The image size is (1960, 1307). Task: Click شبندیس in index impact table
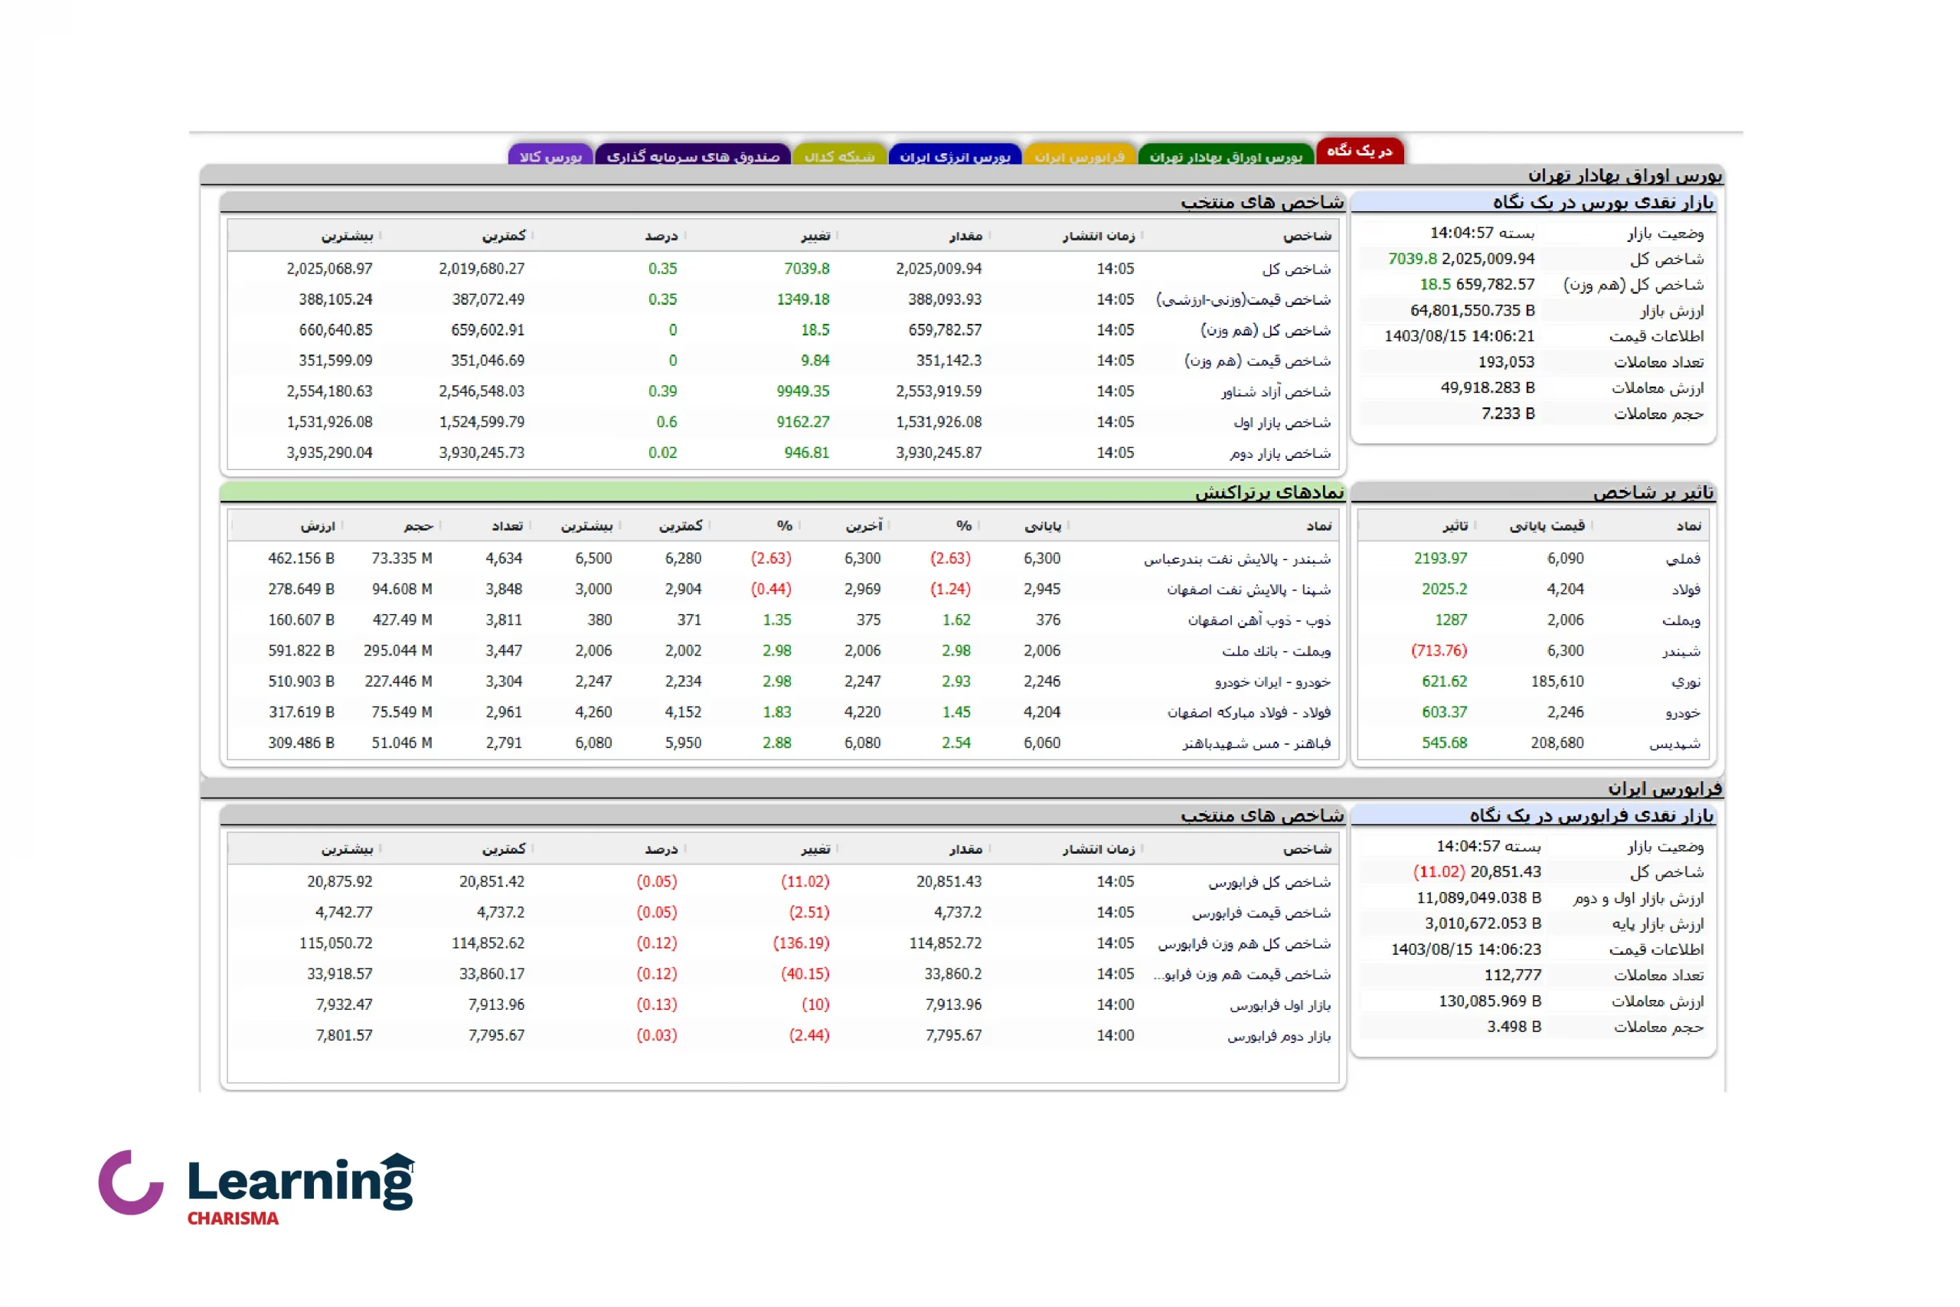pyautogui.click(x=1675, y=743)
